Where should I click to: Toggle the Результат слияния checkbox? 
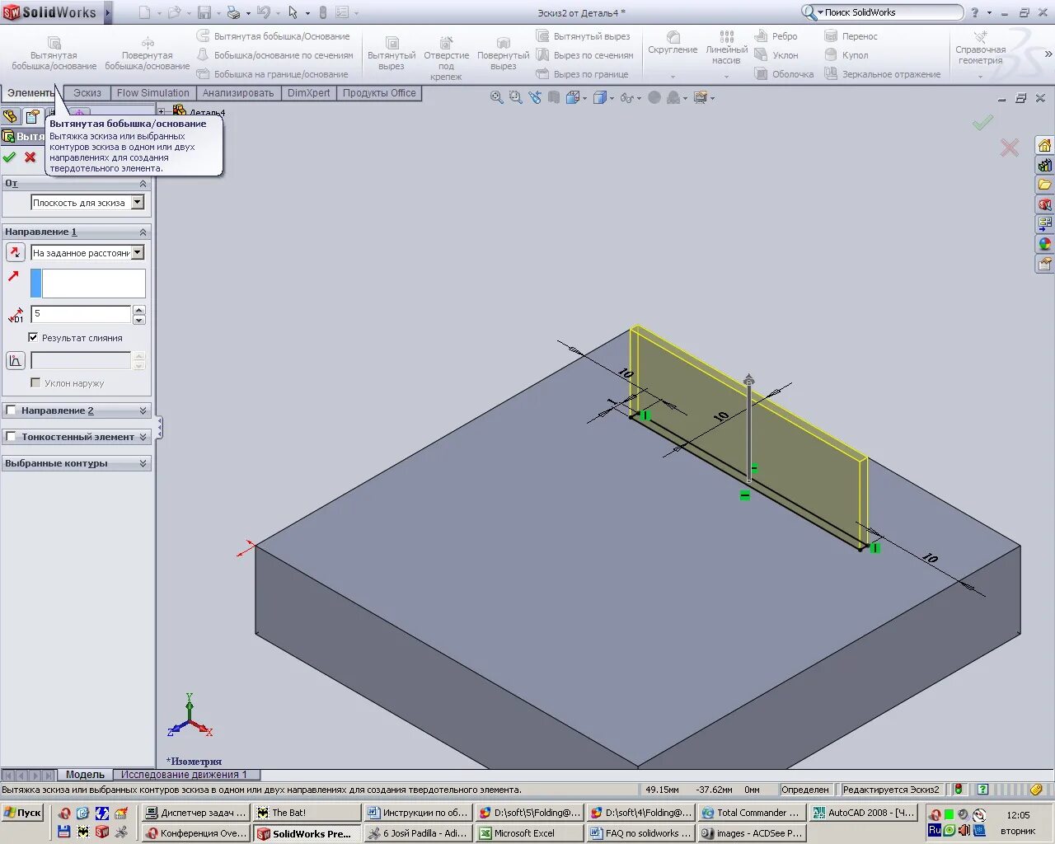(33, 337)
